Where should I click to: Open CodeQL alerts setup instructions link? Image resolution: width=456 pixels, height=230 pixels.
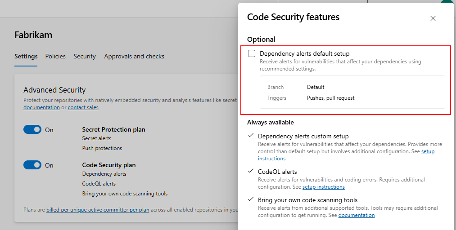pyautogui.click(x=323, y=187)
